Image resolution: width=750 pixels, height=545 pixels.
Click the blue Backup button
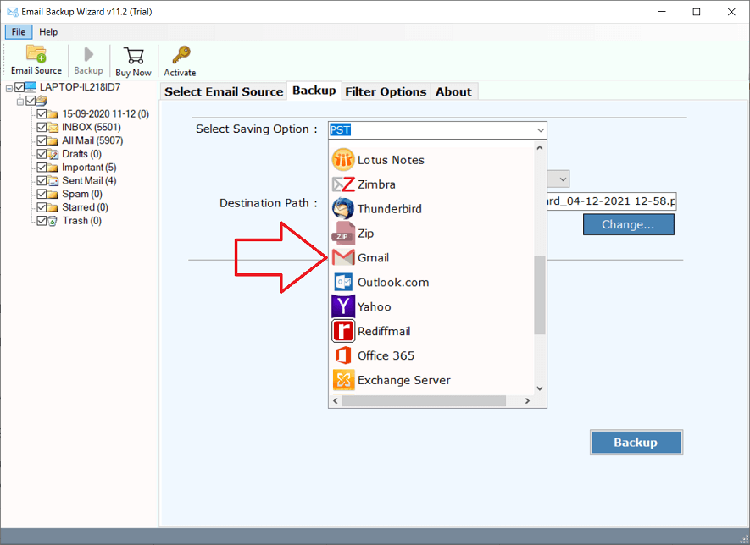(636, 443)
